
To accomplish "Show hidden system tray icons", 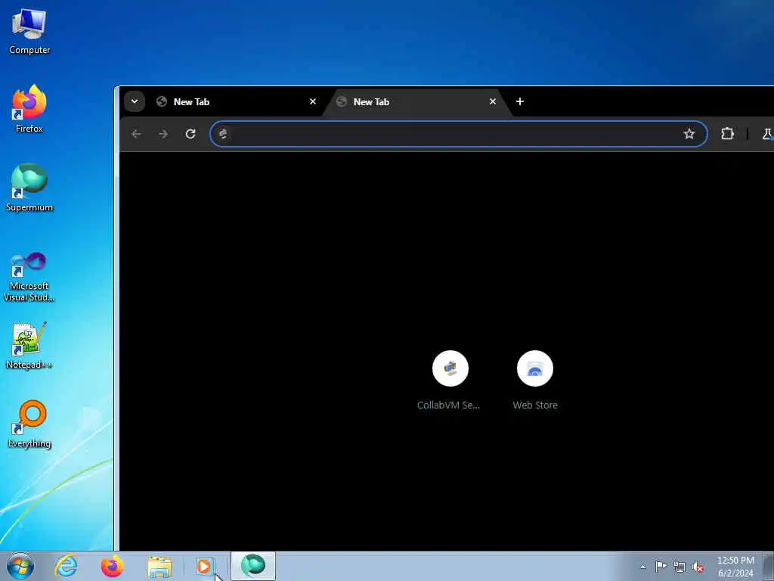I will [x=642, y=567].
